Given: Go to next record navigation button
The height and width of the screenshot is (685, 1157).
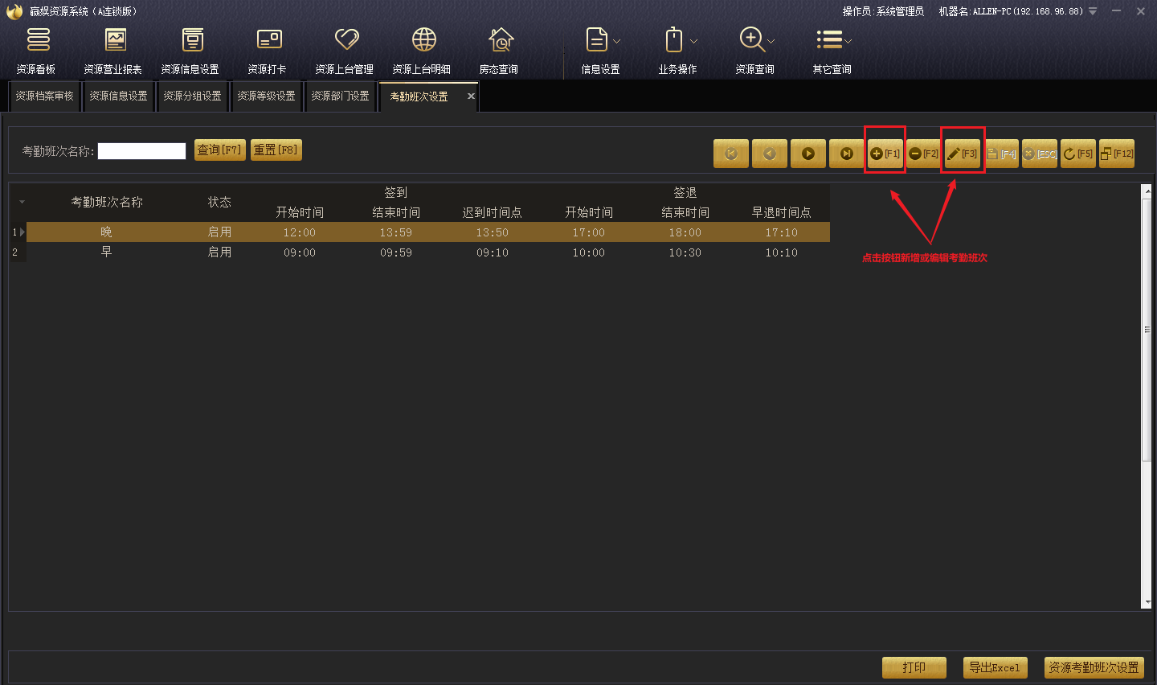Looking at the screenshot, I should [x=808, y=154].
